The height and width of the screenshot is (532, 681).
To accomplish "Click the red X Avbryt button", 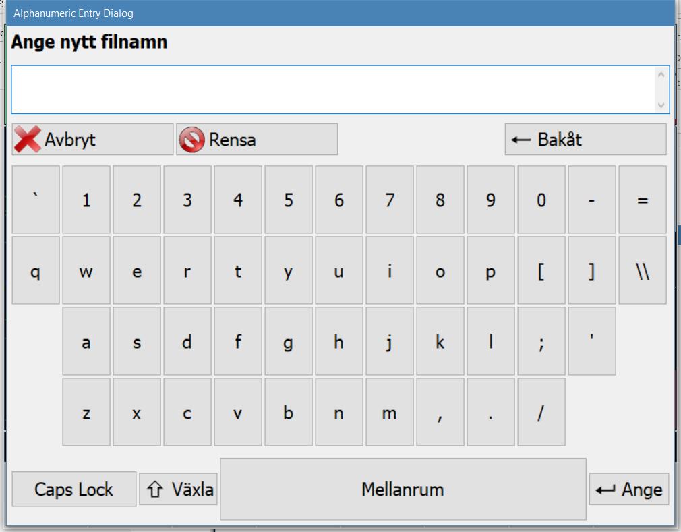I will [92, 140].
